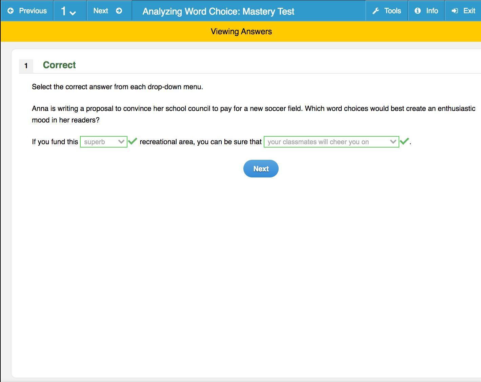Screen dimensions: 481x382
Task: Click the Exit label in header
Action: pos(469,11)
